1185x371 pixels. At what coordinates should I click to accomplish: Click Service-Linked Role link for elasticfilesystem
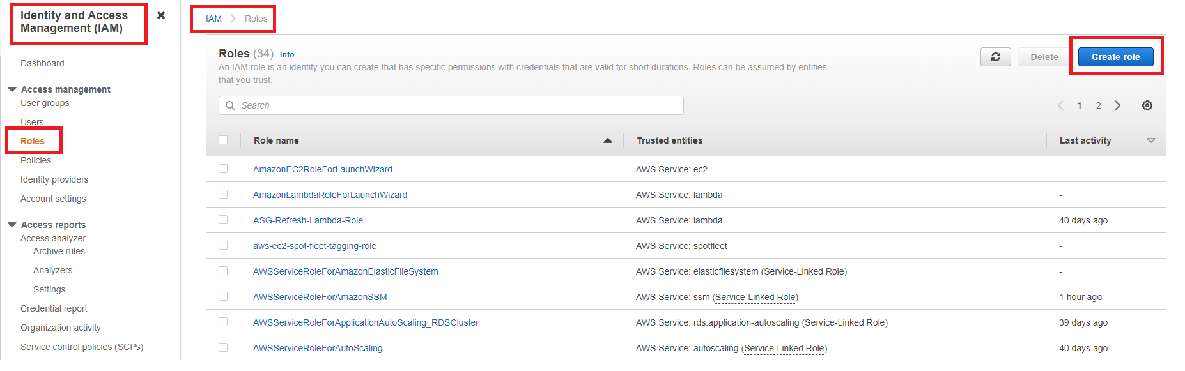[x=804, y=271]
